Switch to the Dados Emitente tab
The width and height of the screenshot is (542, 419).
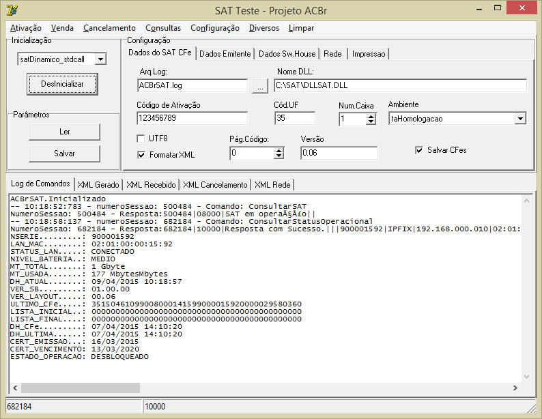click(x=225, y=54)
